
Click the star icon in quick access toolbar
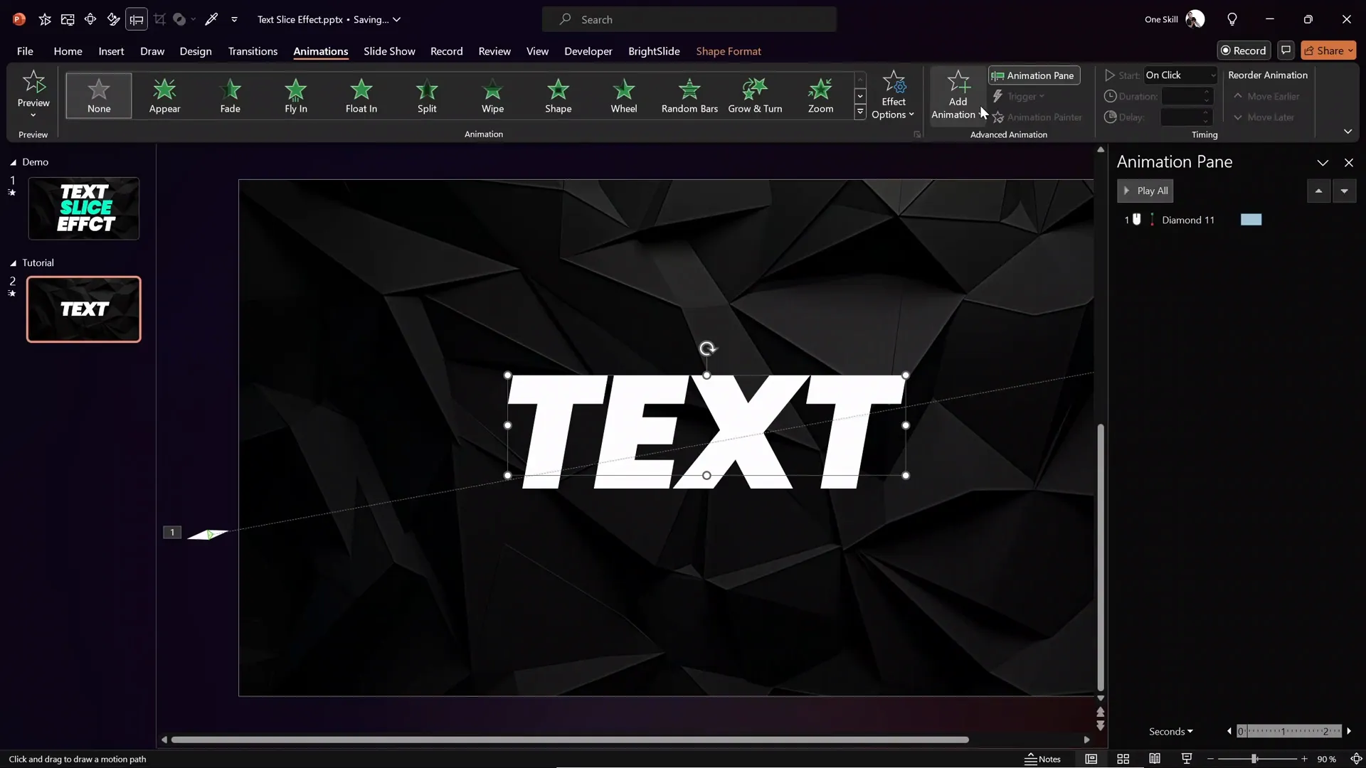click(45, 19)
